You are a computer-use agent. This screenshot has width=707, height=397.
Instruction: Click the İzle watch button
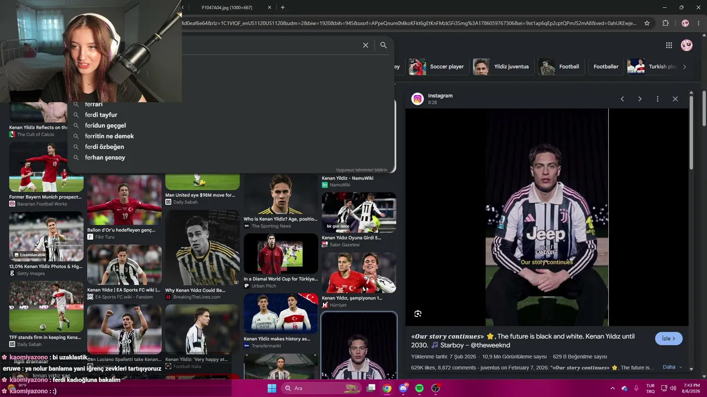pyautogui.click(x=669, y=339)
